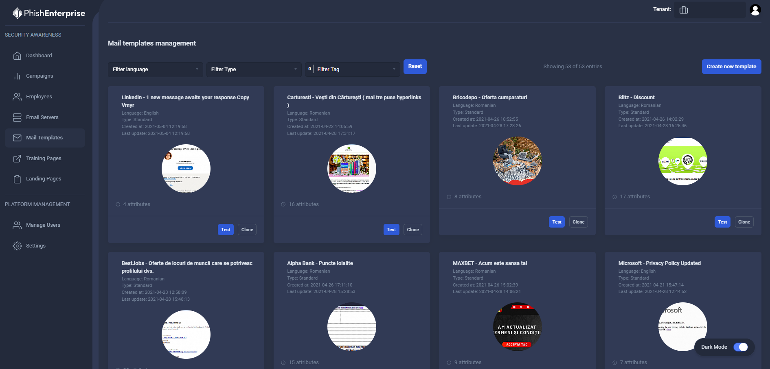Viewport: 770px width, 369px height.
Task: Clone the Linkedin template
Action: [x=247, y=230]
